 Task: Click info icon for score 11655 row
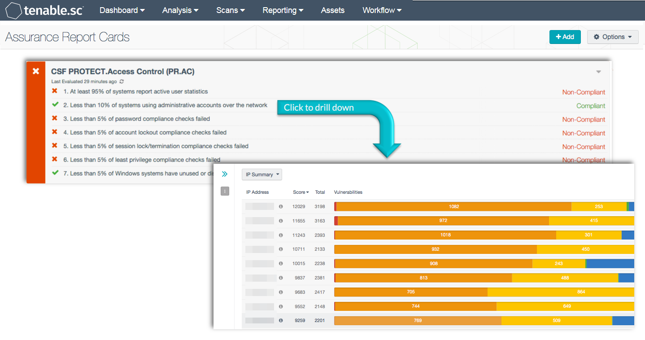[x=281, y=221]
